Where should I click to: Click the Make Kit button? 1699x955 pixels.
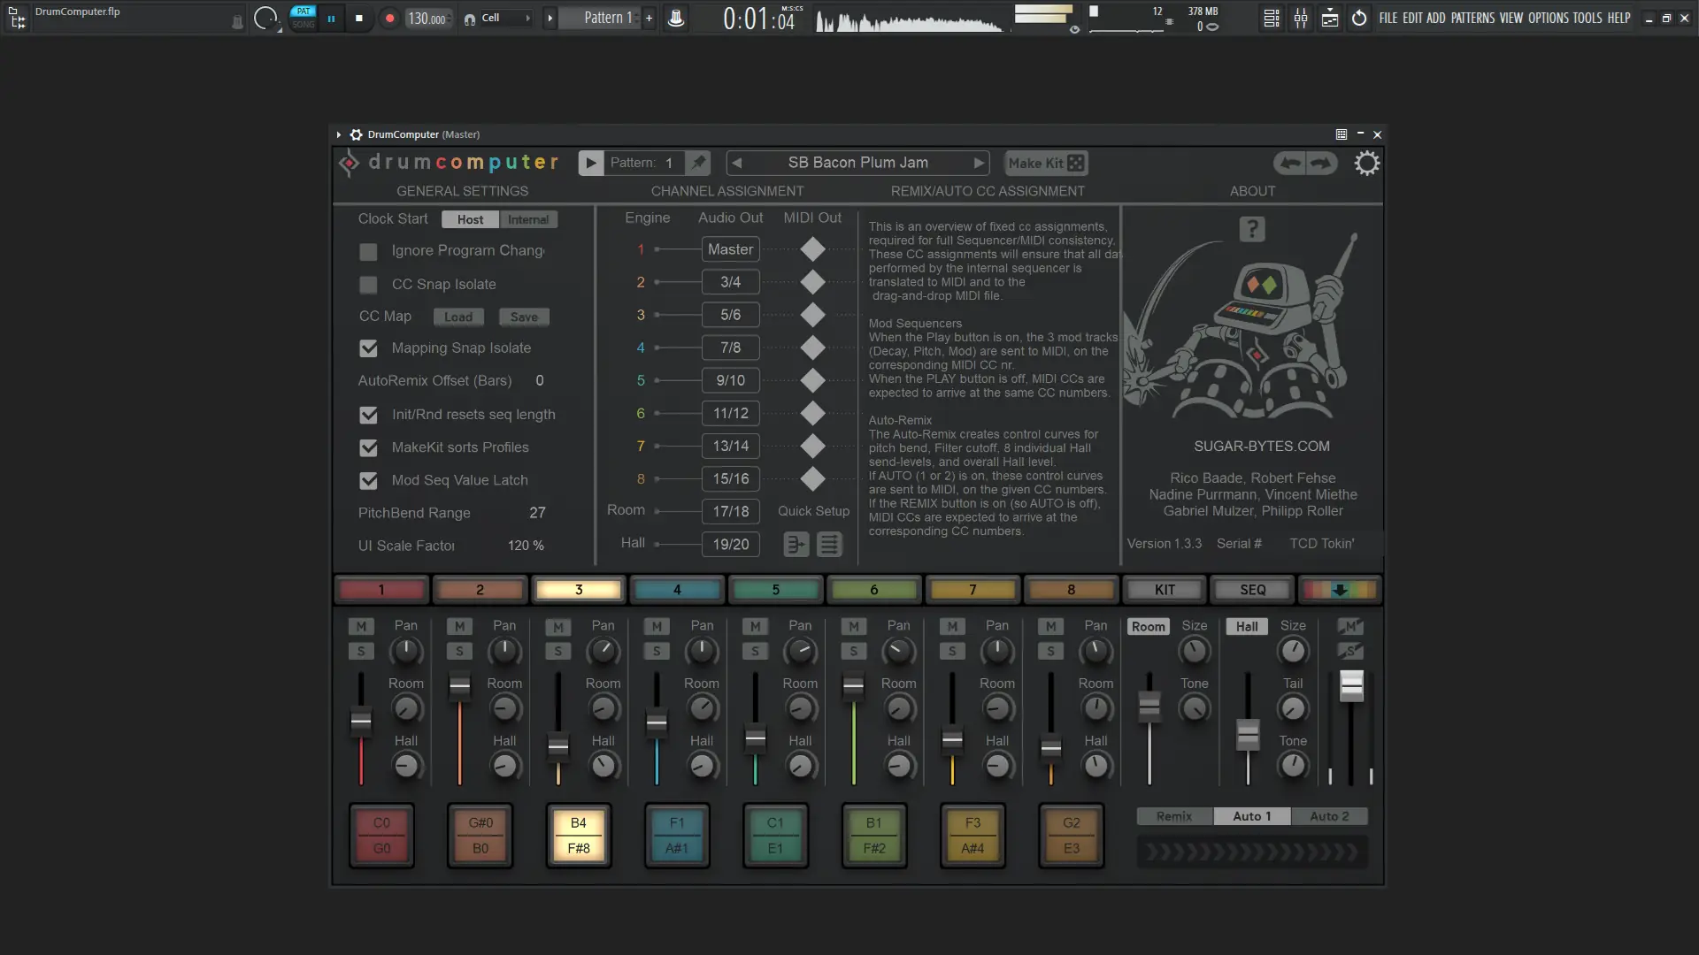point(1046,163)
